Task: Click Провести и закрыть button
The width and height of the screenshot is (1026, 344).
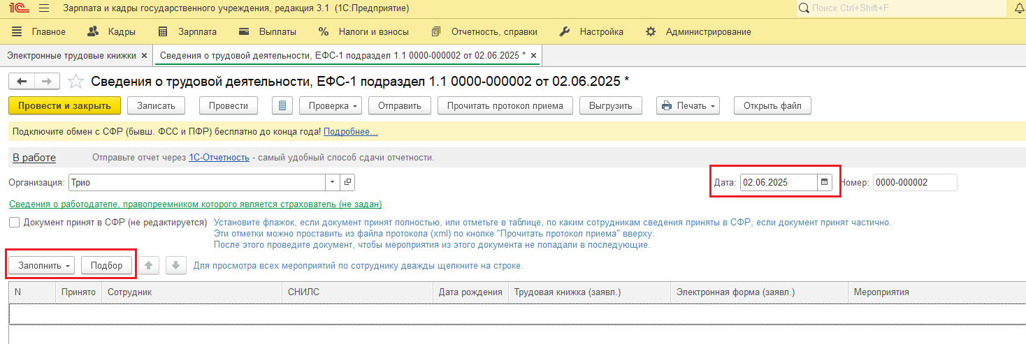Action: pos(64,106)
